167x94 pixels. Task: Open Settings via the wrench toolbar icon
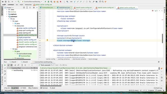94,2
